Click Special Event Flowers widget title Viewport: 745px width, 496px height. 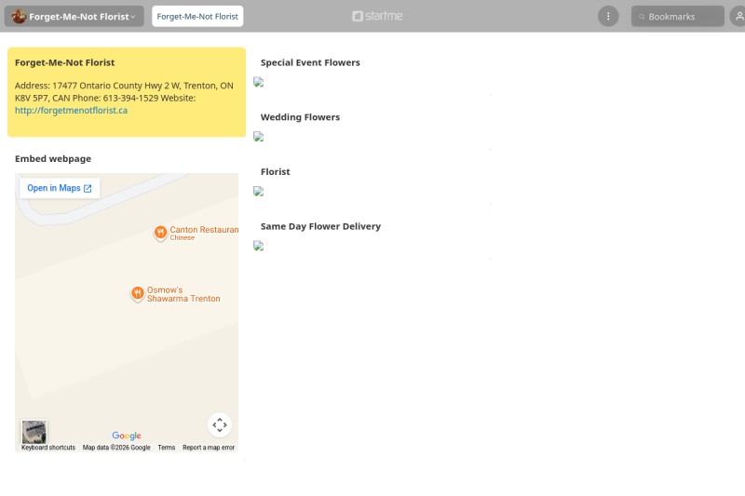click(x=310, y=62)
